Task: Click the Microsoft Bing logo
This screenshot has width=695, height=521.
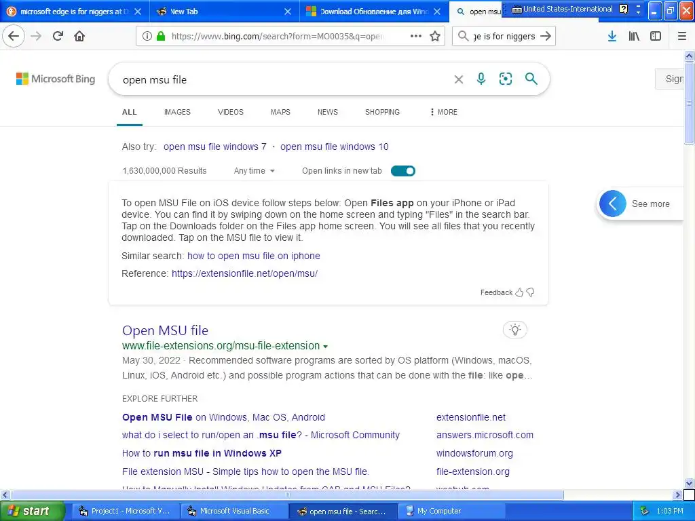Action: point(56,79)
